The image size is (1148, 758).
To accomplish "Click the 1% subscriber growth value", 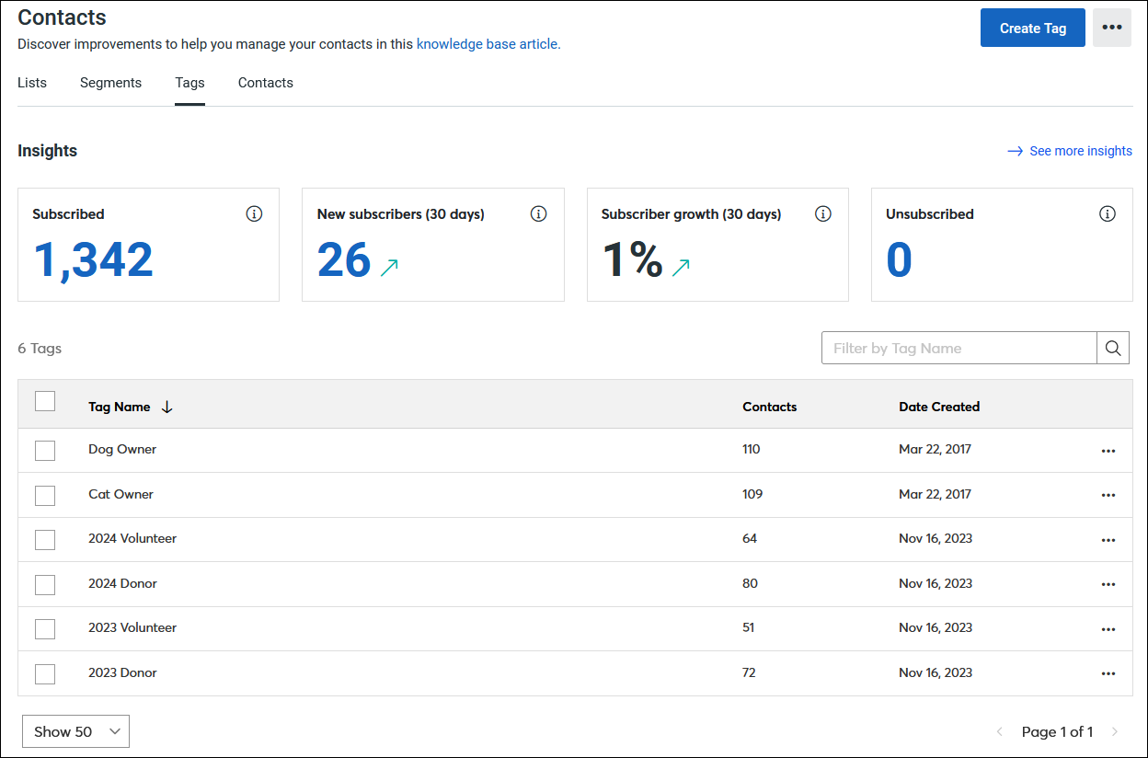I will tap(632, 259).
